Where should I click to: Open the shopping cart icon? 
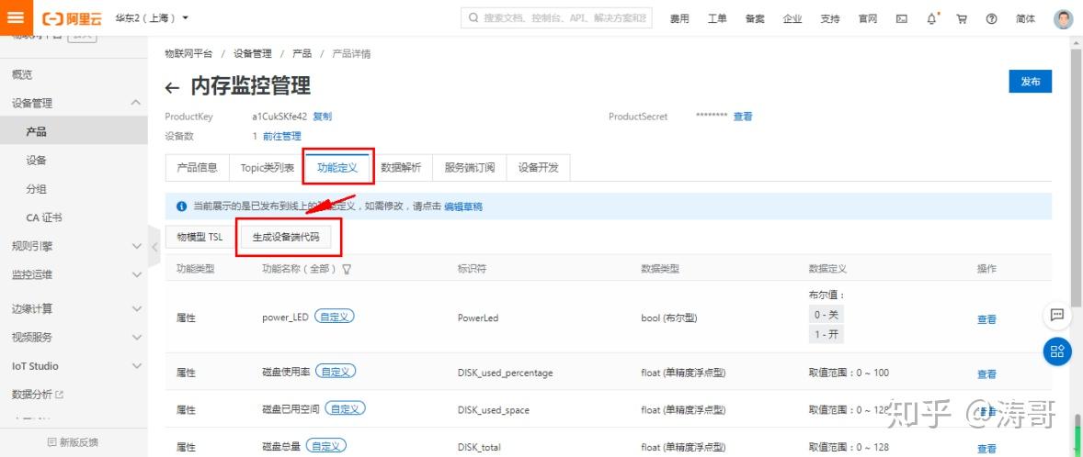pos(962,18)
